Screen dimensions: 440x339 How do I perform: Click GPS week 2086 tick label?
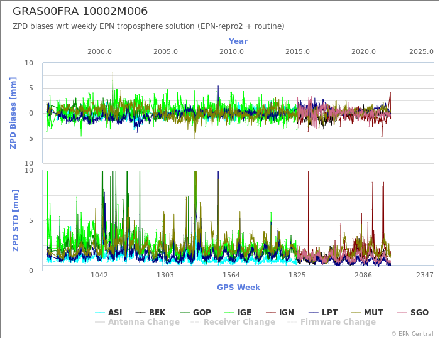pyautogui.click(x=363, y=275)
